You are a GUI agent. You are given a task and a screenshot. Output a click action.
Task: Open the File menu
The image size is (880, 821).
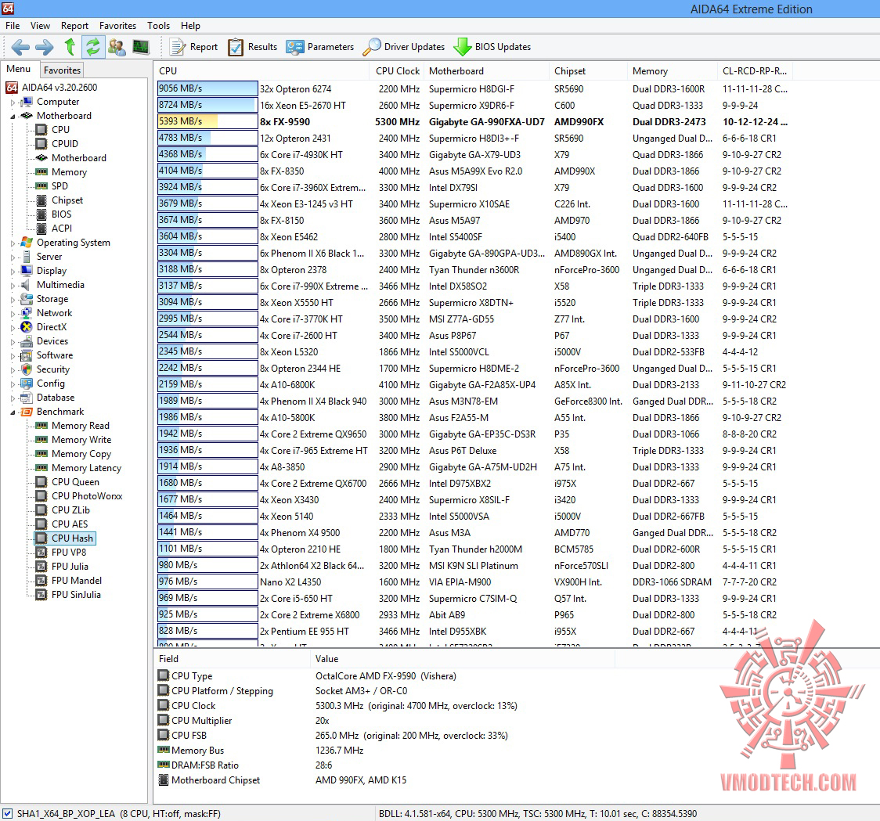(x=13, y=26)
